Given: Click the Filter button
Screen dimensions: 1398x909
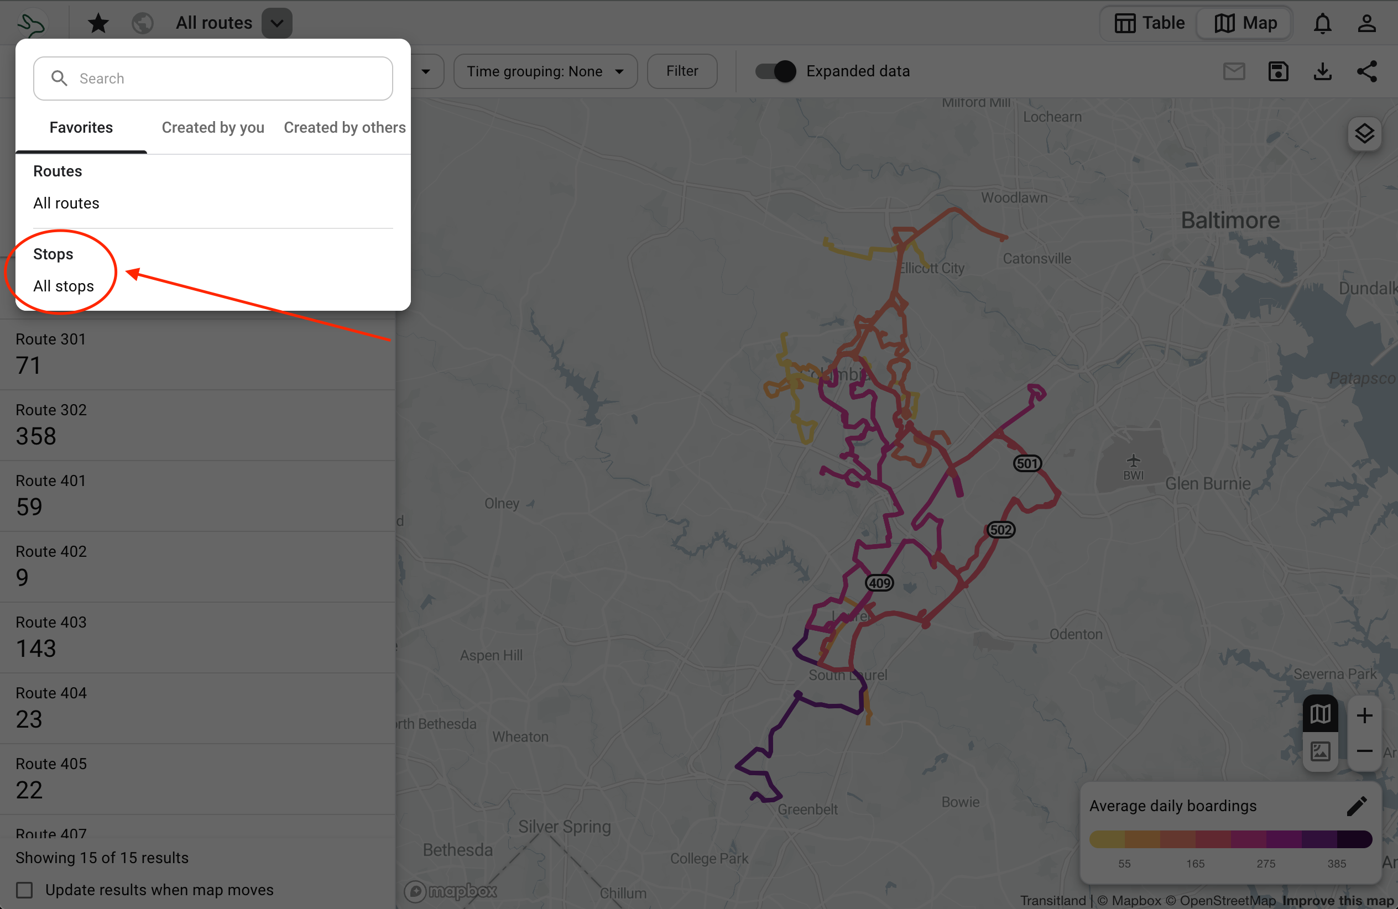Looking at the screenshot, I should click(682, 72).
